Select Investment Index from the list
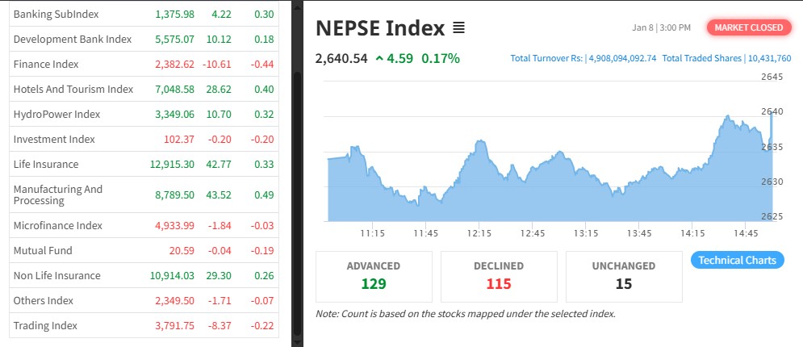Image resolution: width=803 pixels, height=347 pixels. pos(54,139)
